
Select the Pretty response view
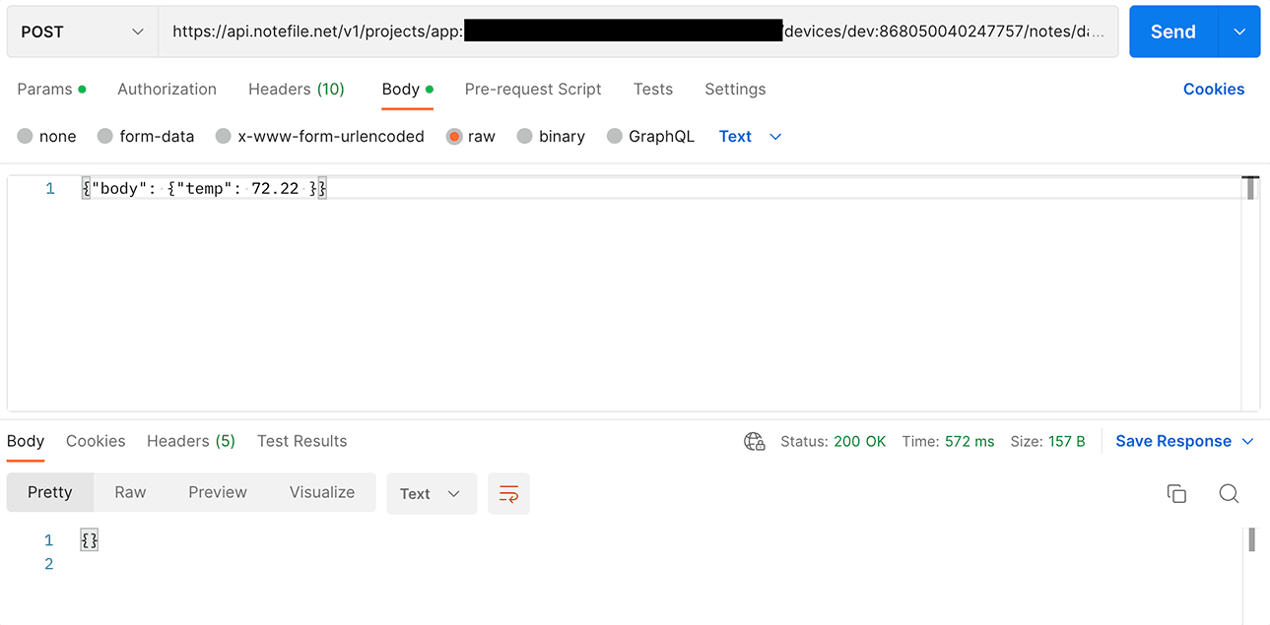50,492
